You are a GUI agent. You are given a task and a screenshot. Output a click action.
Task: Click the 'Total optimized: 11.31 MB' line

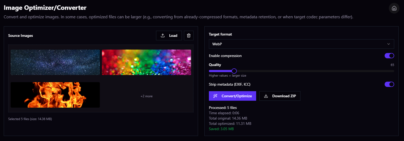point(230,124)
